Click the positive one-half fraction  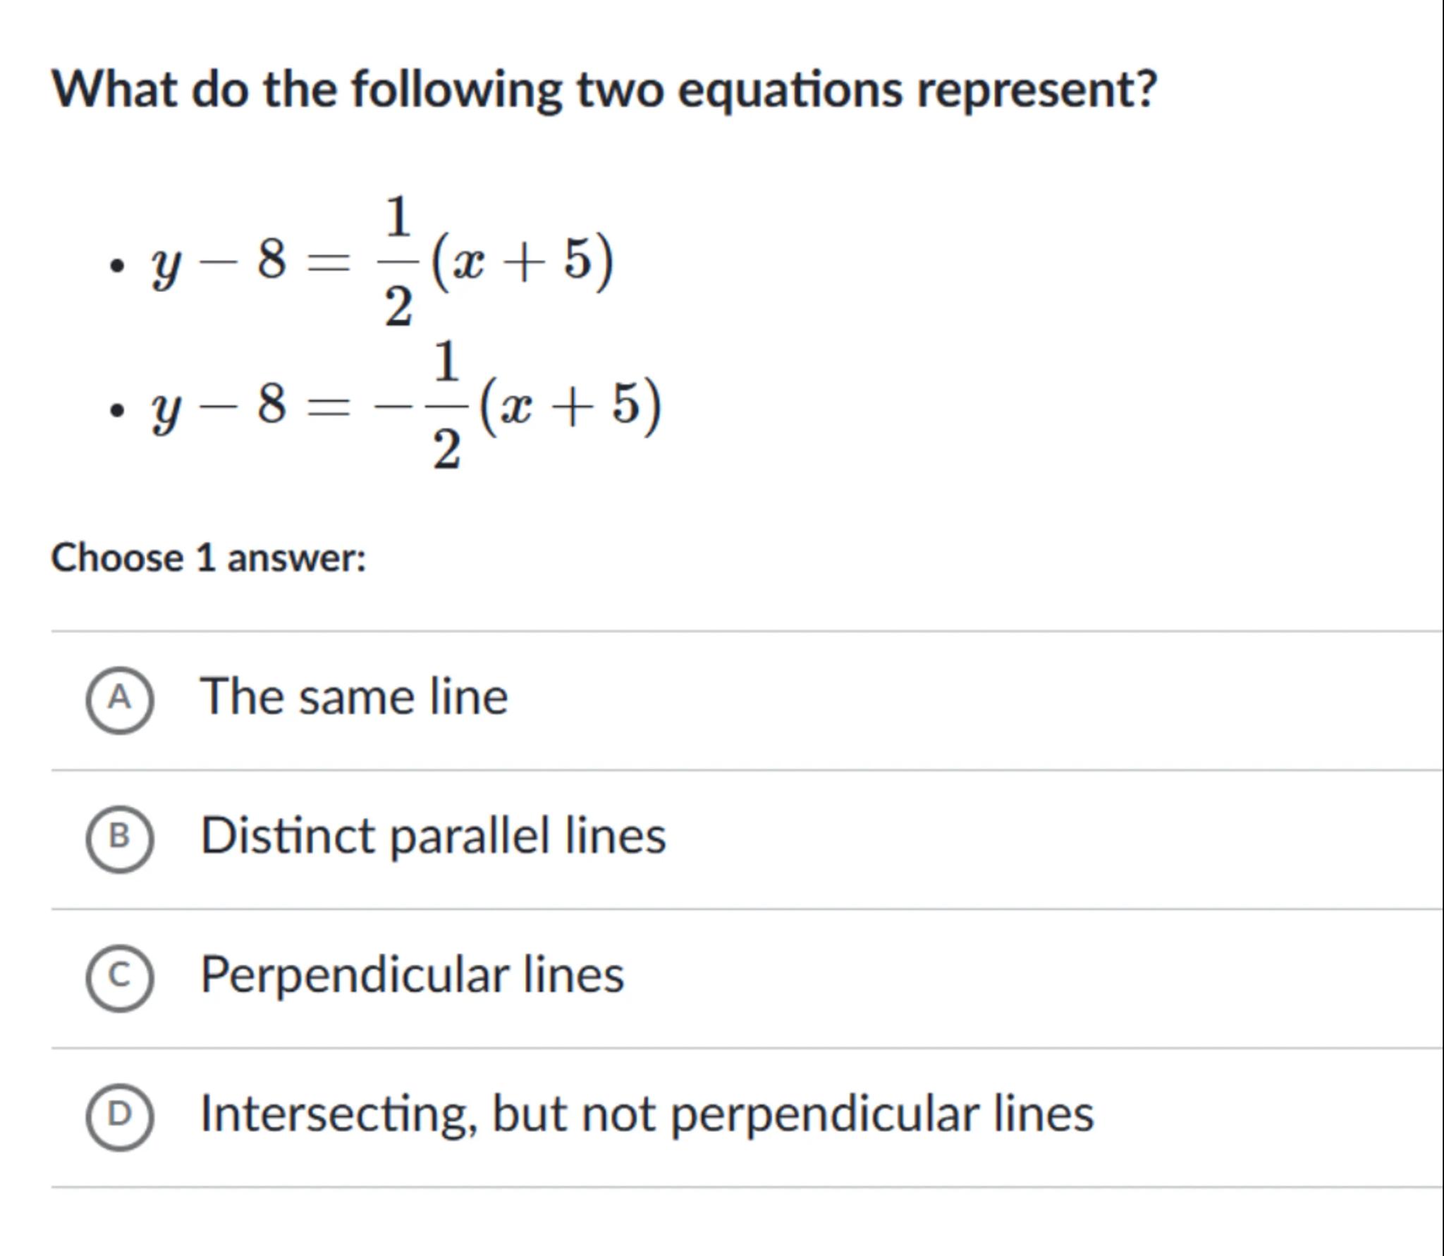point(398,261)
